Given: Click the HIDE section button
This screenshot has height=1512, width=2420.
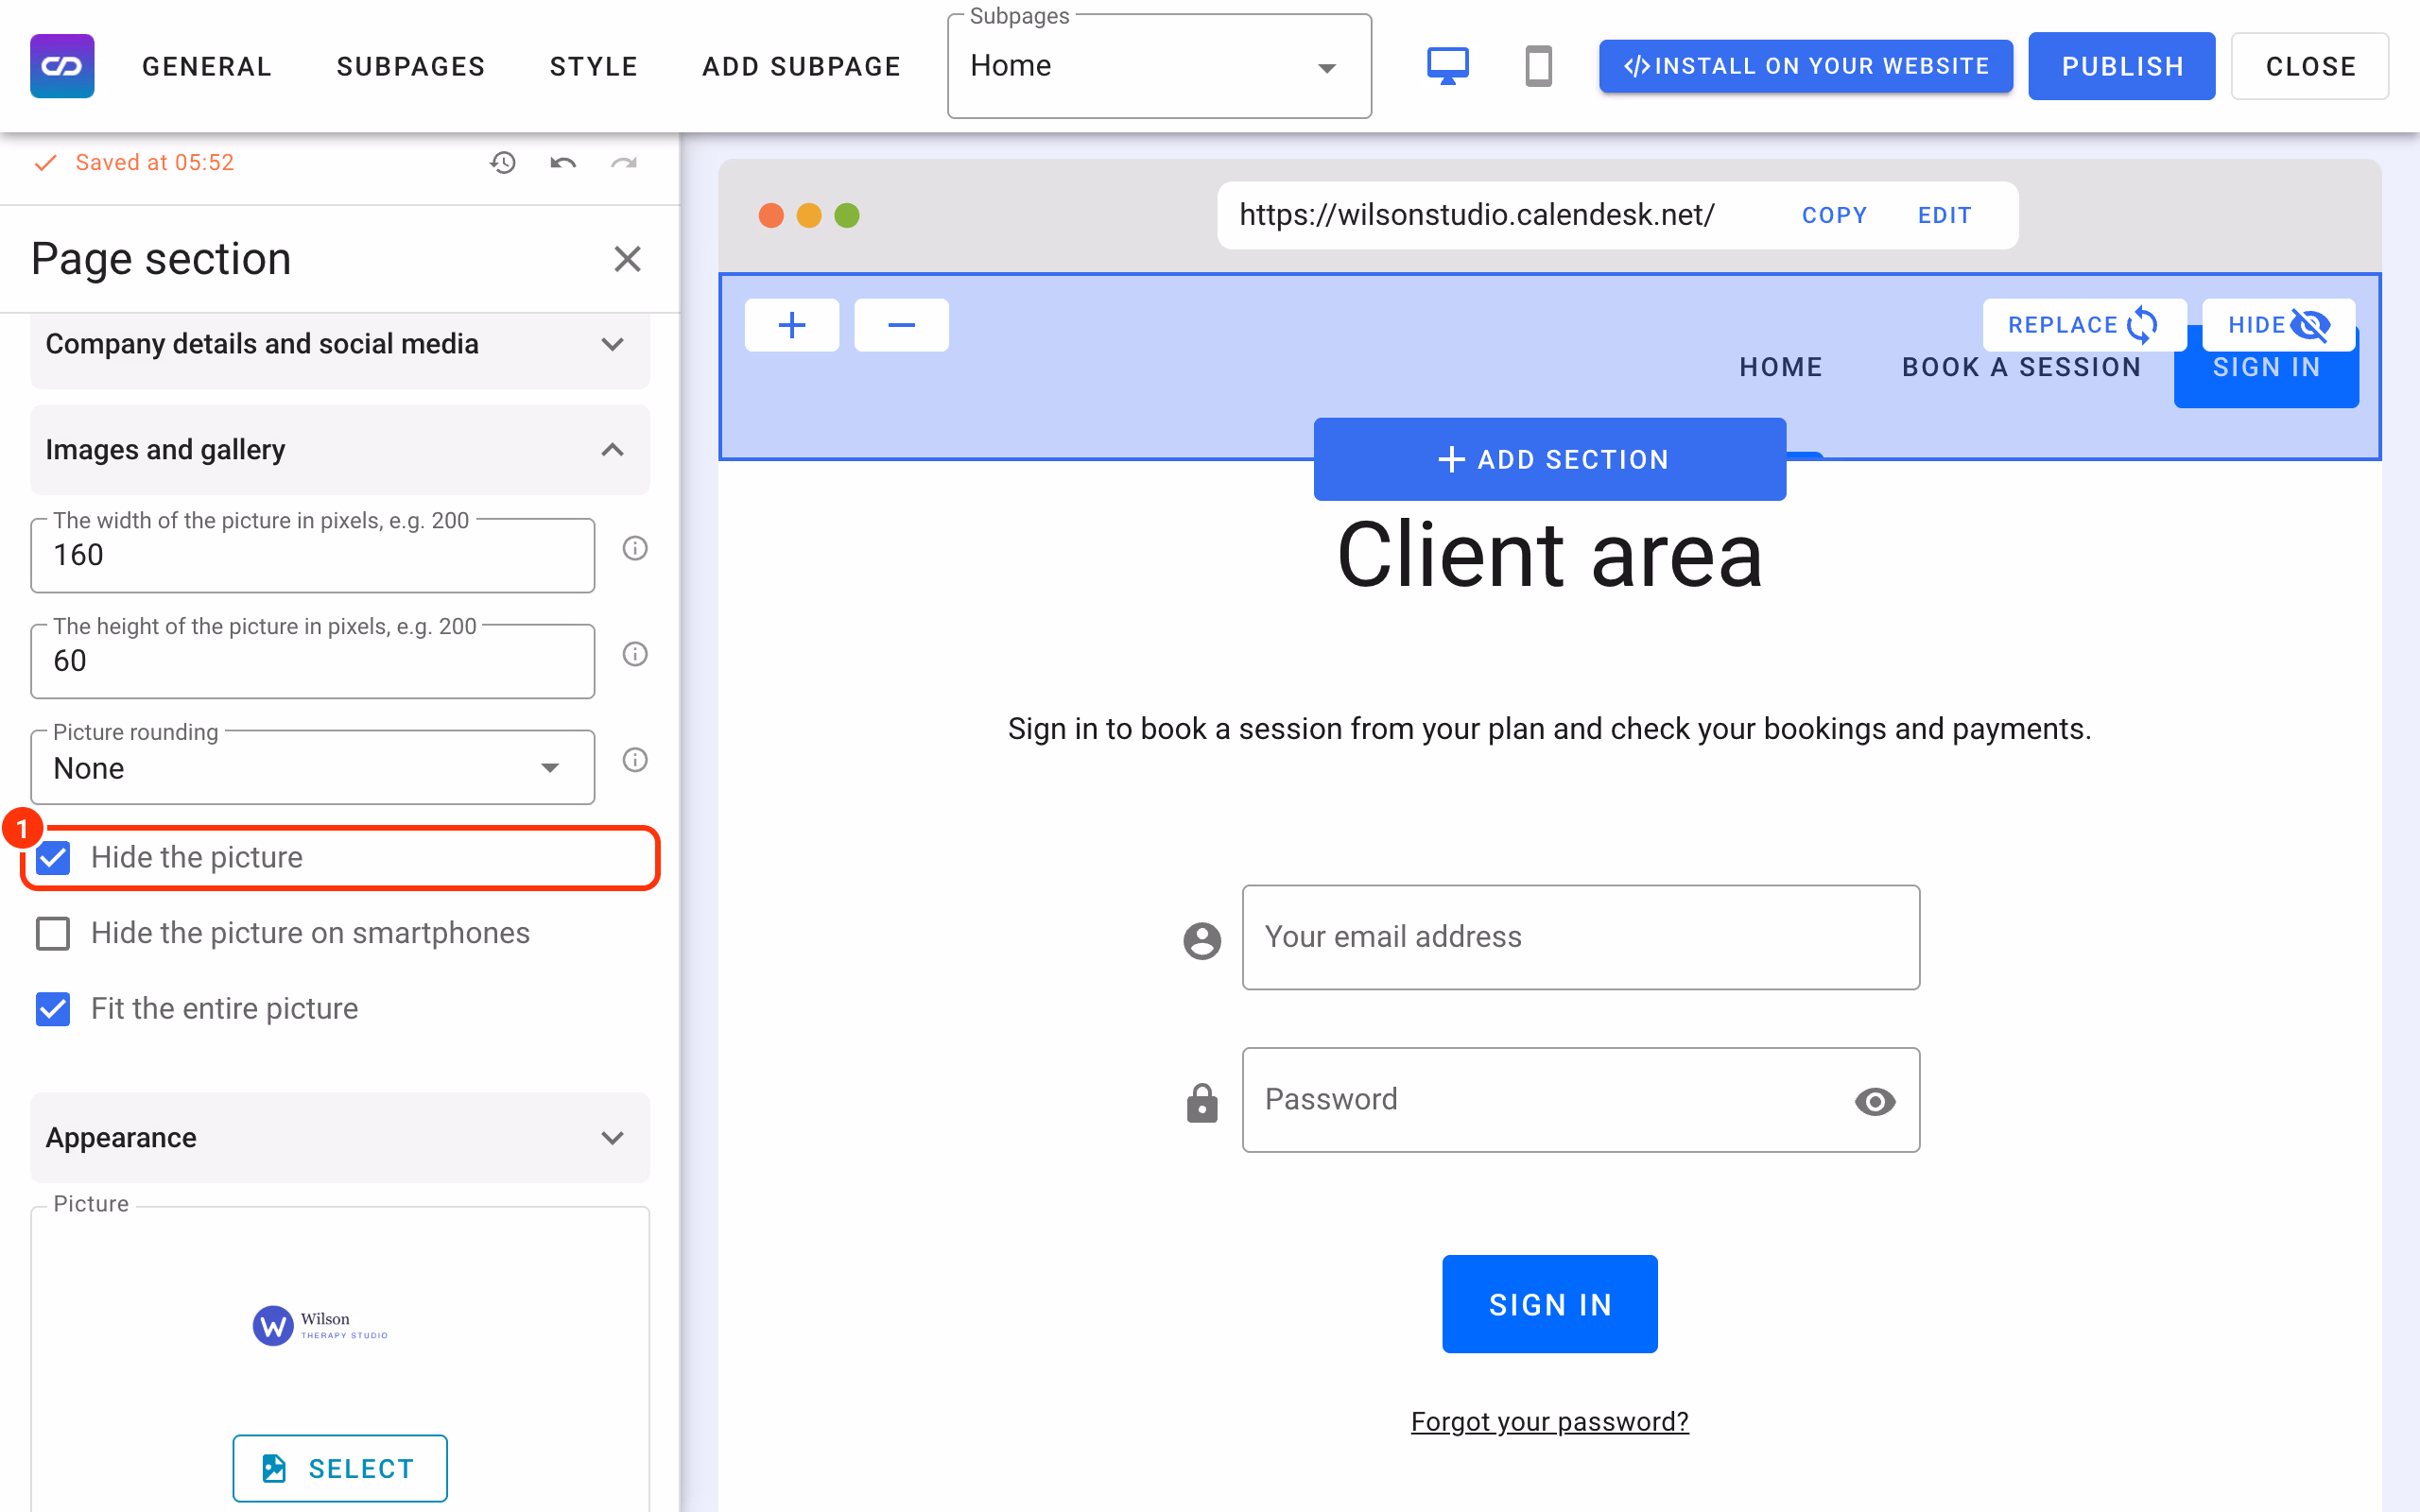Looking at the screenshot, I should (2278, 325).
